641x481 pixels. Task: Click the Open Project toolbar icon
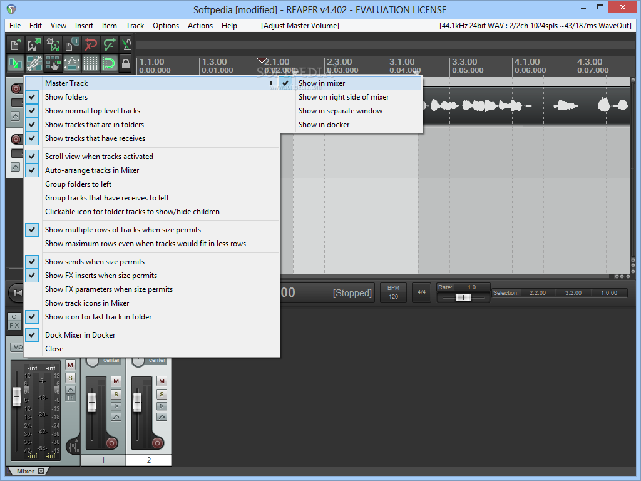[34, 44]
